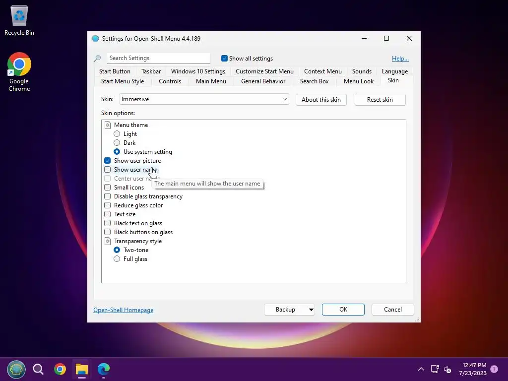Click the search magnifier icon in settings

pyautogui.click(x=97, y=59)
